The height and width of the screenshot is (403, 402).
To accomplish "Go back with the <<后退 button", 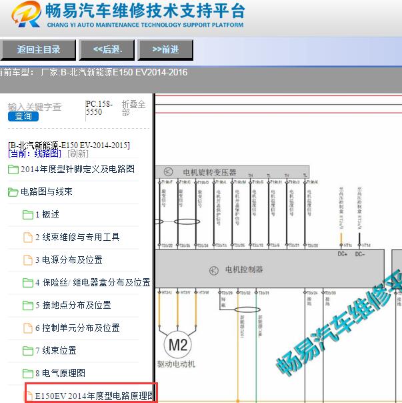I will [x=107, y=49].
